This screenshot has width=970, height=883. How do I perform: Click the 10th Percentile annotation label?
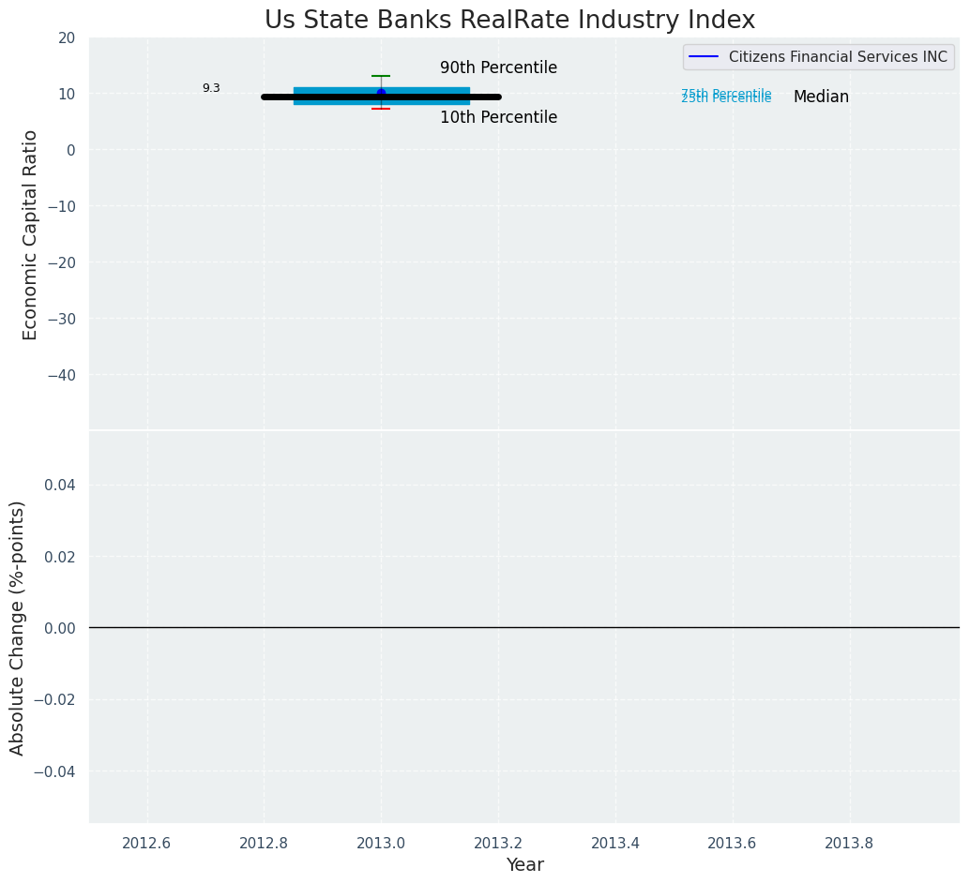point(498,118)
